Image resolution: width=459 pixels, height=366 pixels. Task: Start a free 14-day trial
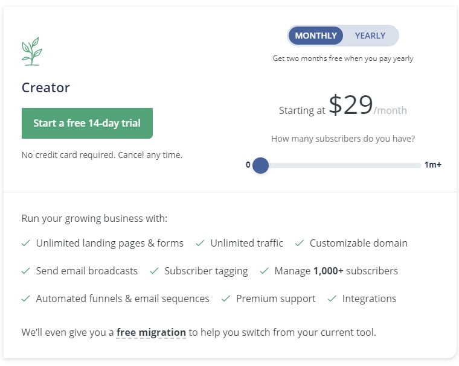[87, 124]
